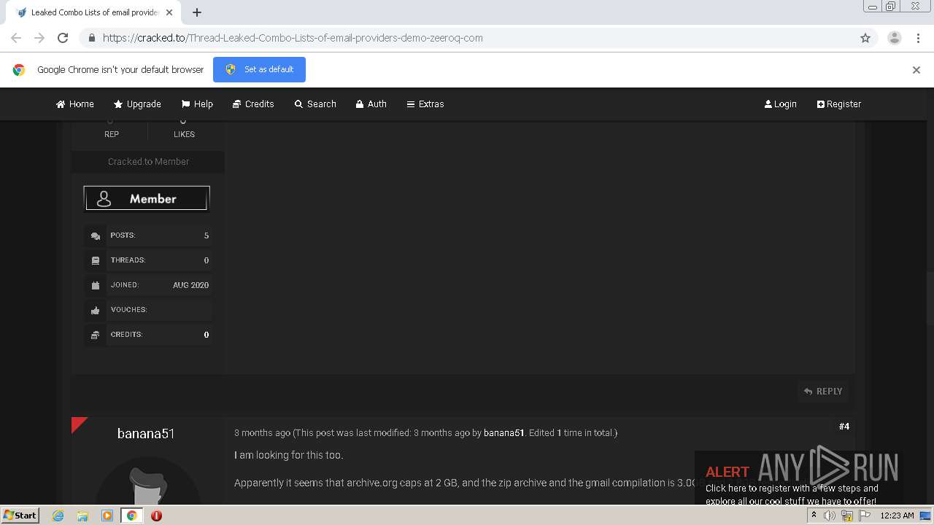Click Cracked.to Member title text

(148, 162)
